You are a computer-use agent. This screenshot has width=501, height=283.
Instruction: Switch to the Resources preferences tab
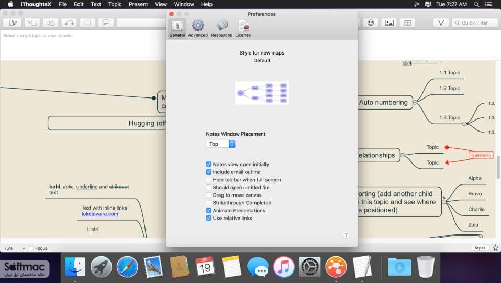pos(221,29)
